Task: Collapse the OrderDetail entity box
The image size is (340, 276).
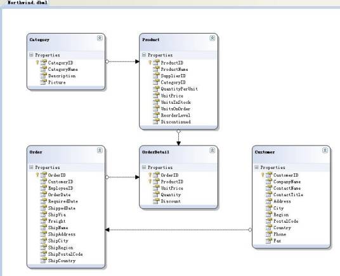Action: click(213, 150)
